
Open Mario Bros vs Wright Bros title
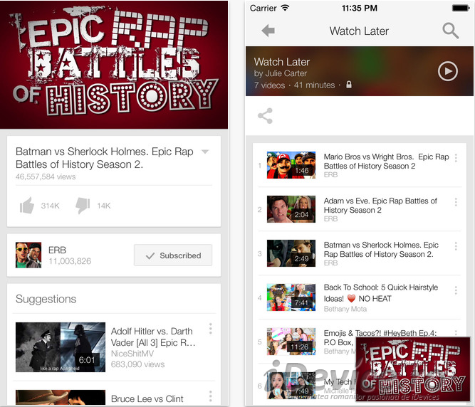point(386,162)
